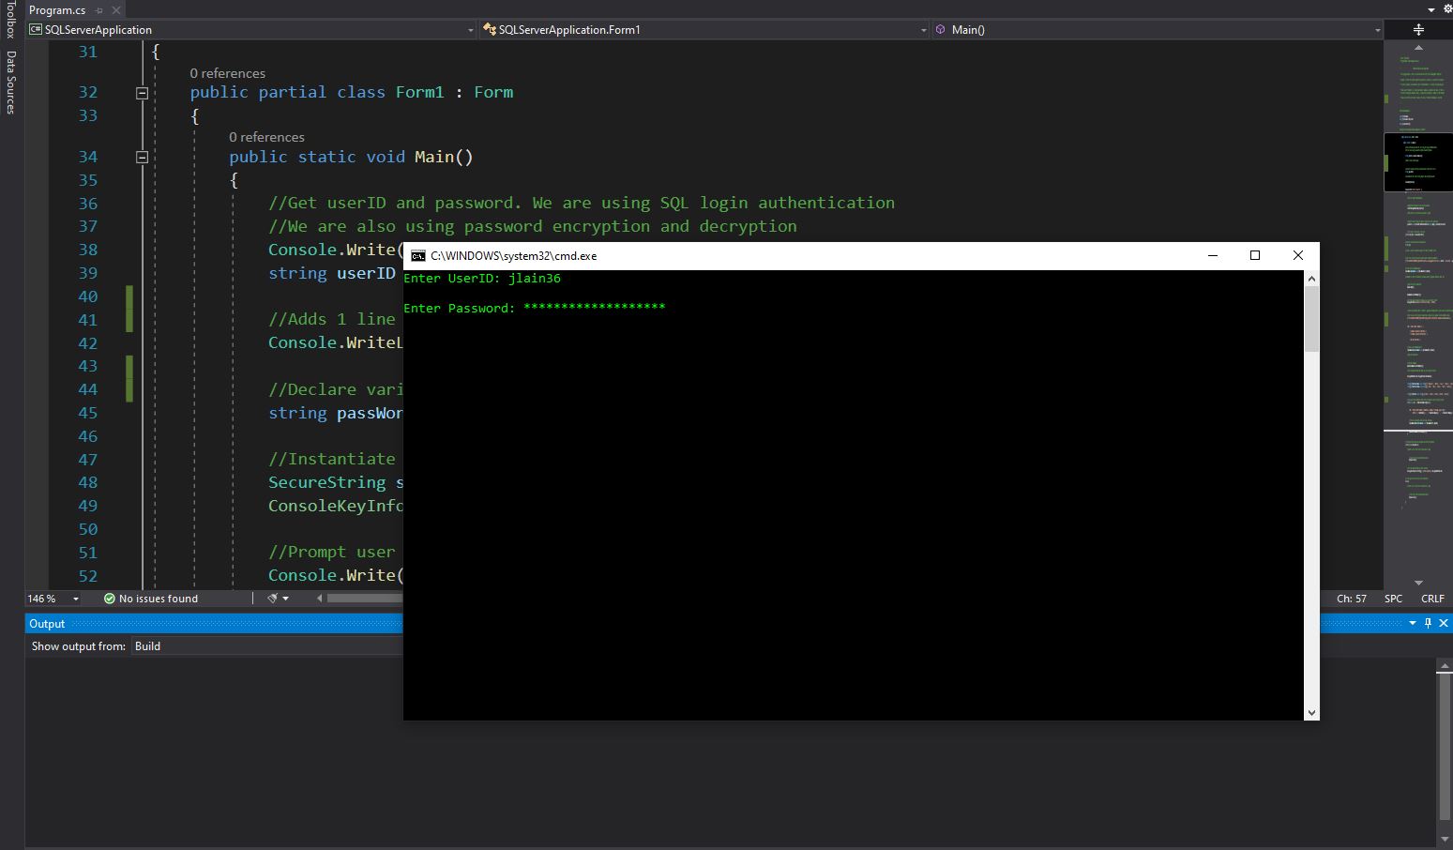Close the Program.cs tab
Screen dimensions: 1453x850
tap(116, 10)
